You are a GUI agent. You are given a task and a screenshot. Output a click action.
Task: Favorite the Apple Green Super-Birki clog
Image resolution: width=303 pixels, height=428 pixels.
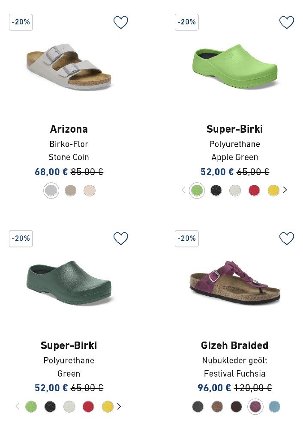pos(287,22)
